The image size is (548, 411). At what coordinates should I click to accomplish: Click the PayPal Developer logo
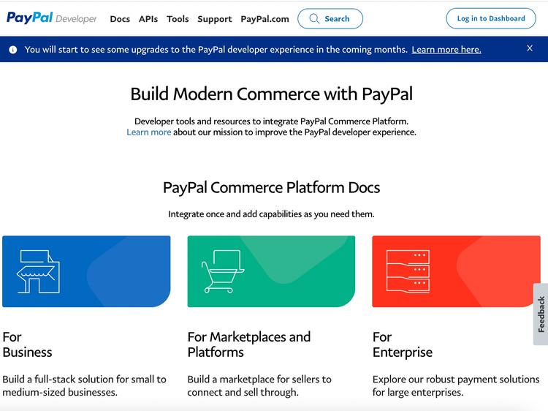pyautogui.click(x=51, y=18)
